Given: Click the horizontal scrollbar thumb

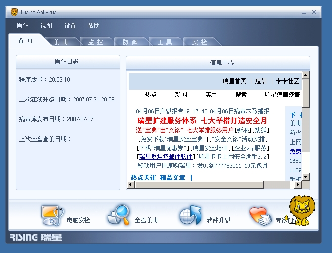Looking at the screenshot, I should click(x=199, y=185).
